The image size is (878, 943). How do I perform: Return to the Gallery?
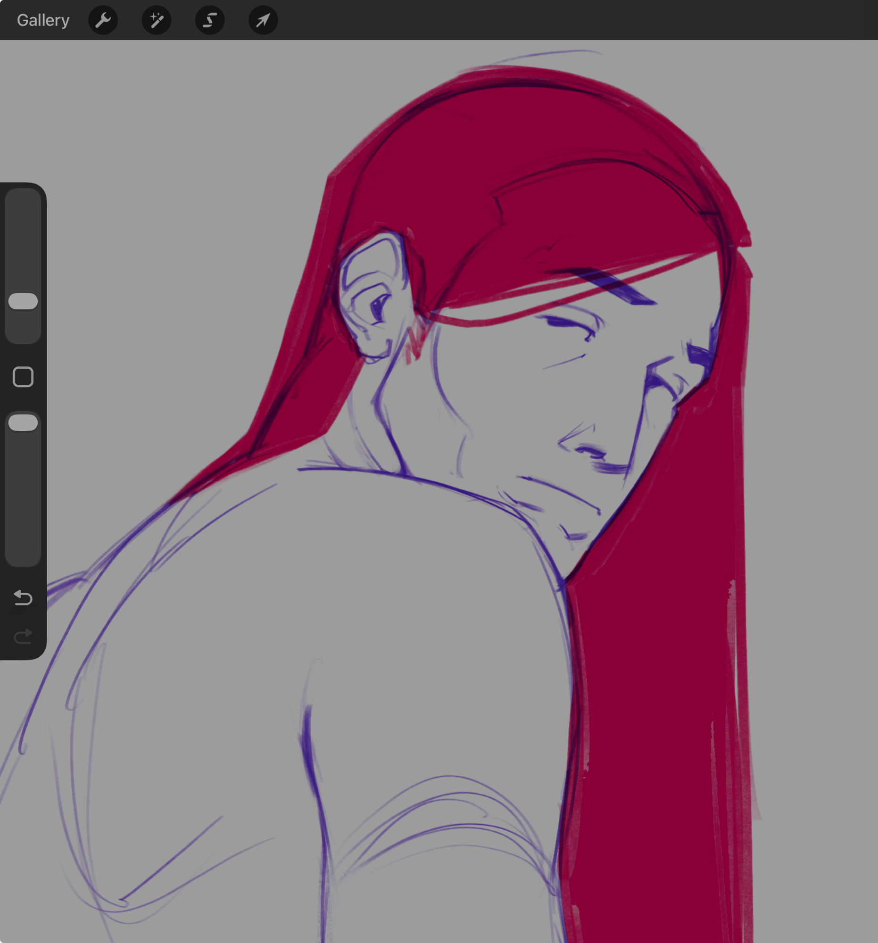[43, 20]
